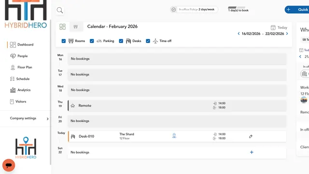Screen dimensions: 309x174
Task: Expand Company settings chevron
Action: (x=47, y=119)
